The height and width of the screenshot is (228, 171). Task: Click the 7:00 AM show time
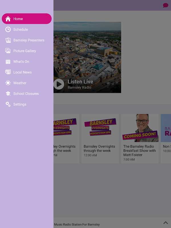click(x=129, y=159)
